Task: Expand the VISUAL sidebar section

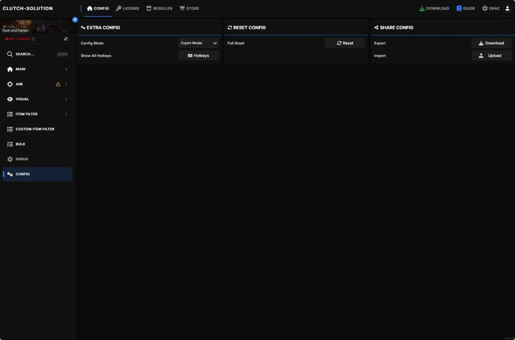Action: coord(37,99)
